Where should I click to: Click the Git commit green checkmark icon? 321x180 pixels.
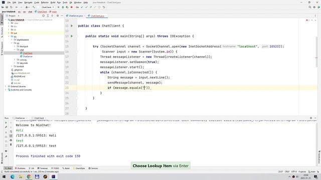[x=86, y=7]
